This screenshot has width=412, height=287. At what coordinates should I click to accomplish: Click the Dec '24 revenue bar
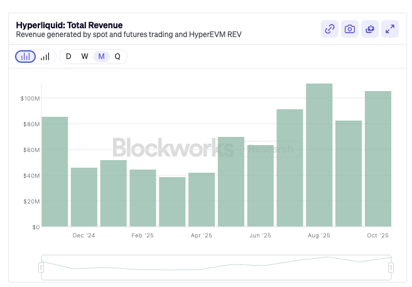[84, 197]
